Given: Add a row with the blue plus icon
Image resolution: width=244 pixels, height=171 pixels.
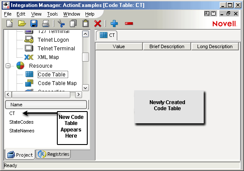Looking at the screenshot, I should point(114,23).
